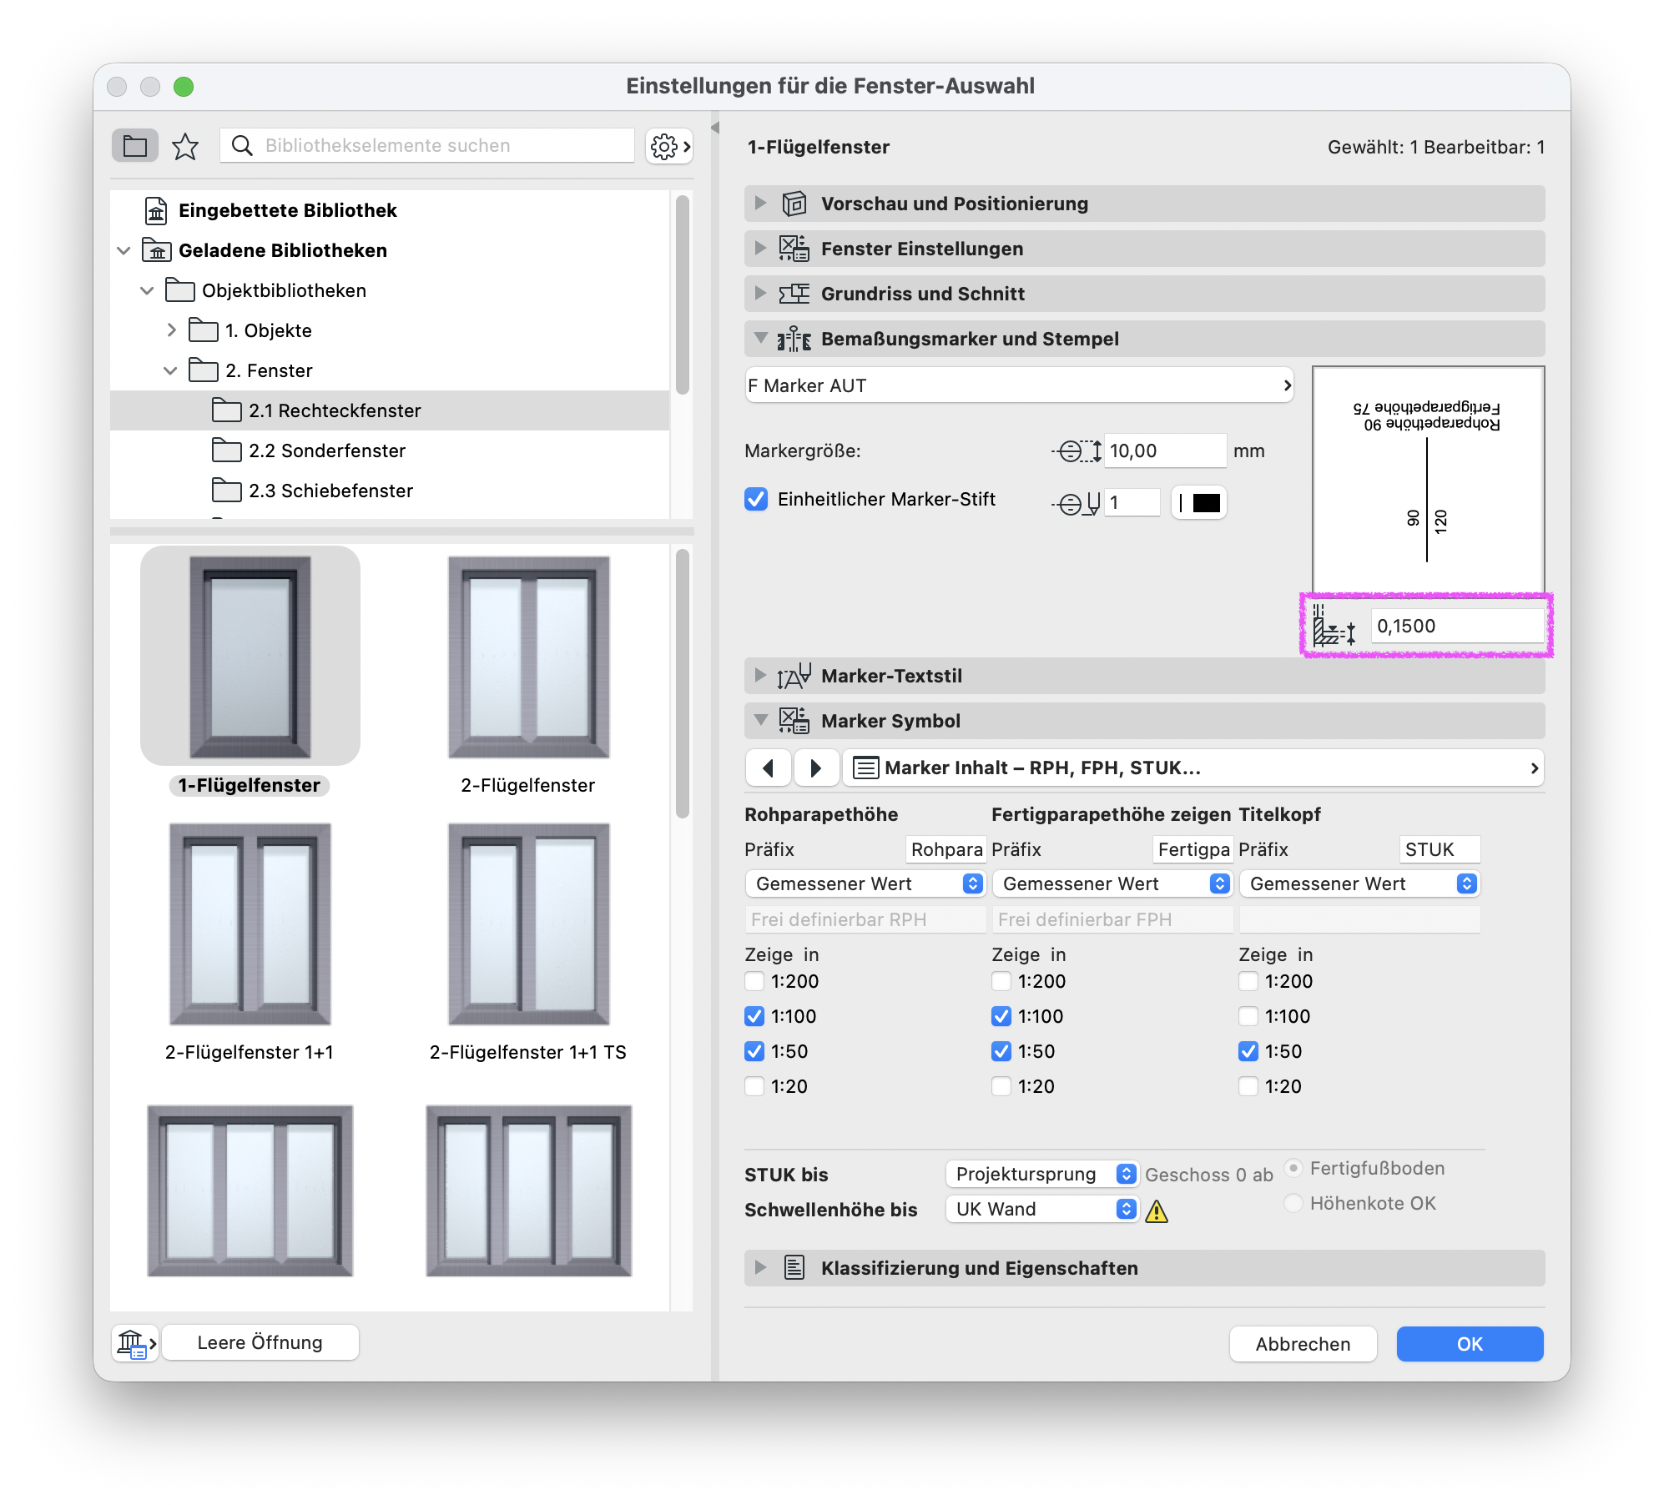
Task: Collapse the left panel with the arrow
Action: coord(714,128)
